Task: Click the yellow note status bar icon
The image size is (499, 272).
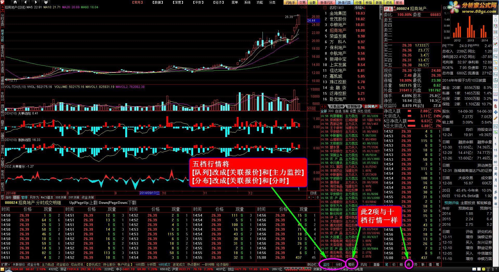Action: 474,269
